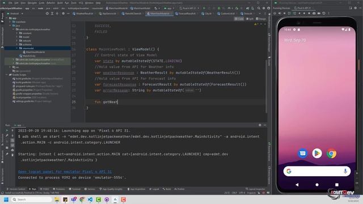Open Layout Inspector tool window button
363x204 pixels.
click(255, 189)
